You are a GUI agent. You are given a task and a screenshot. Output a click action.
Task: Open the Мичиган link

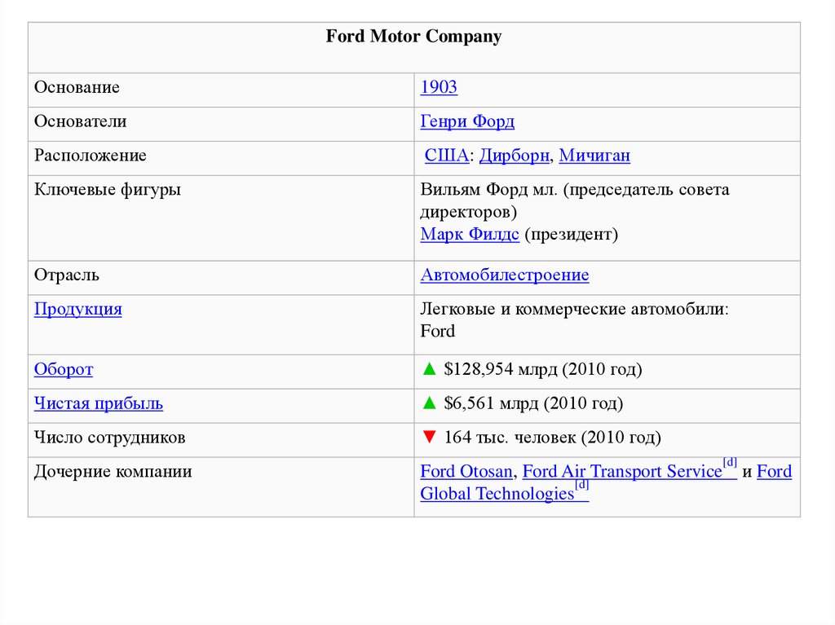[594, 156]
